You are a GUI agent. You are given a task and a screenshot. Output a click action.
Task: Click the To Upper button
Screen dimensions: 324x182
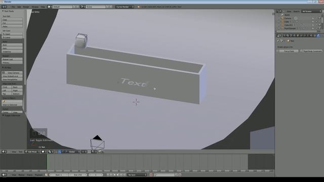(12, 34)
